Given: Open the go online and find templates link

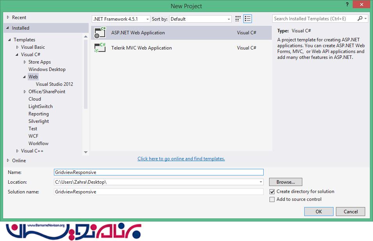Looking at the screenshot, I should 181,159.
